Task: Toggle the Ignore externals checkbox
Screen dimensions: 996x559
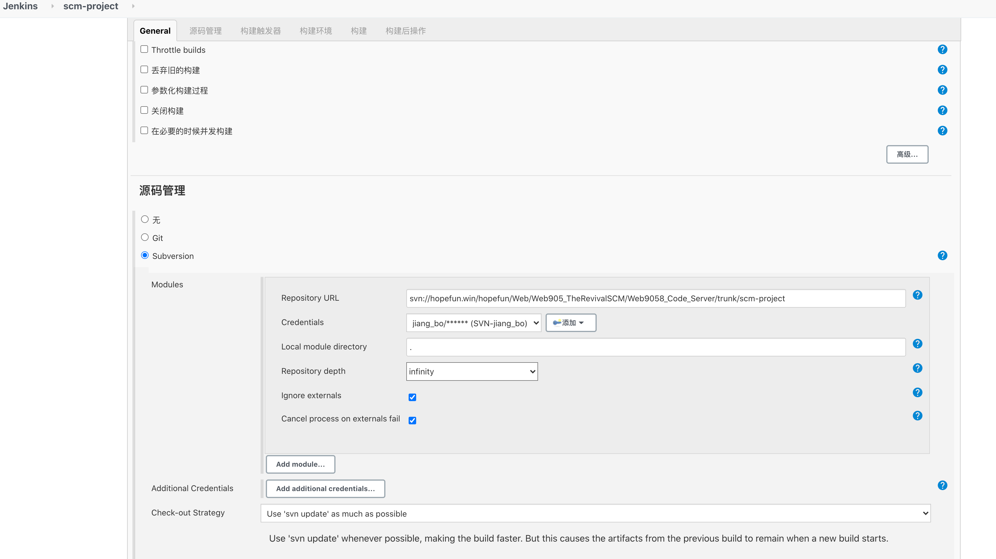Action: 411,397
